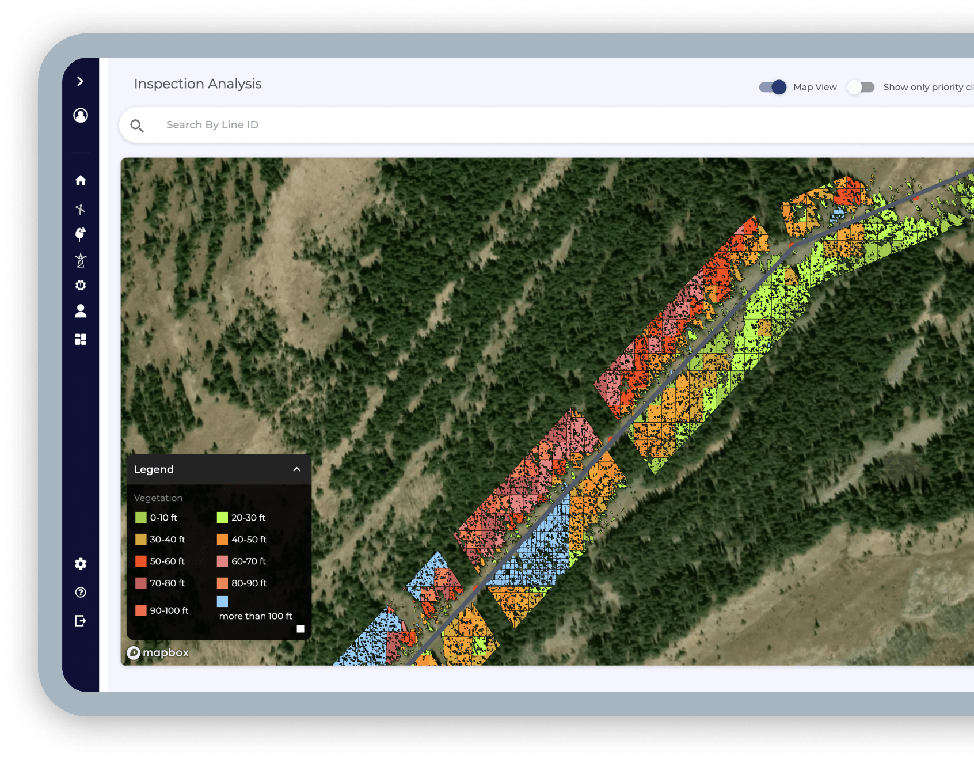The image size is (974, 759).
Task: Click the more than 100 ft label
Action: [x=256, y=616]
